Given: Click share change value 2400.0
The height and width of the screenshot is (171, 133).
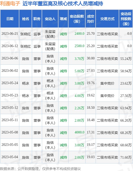Looking at the screenshot, I should pos(80,34).
